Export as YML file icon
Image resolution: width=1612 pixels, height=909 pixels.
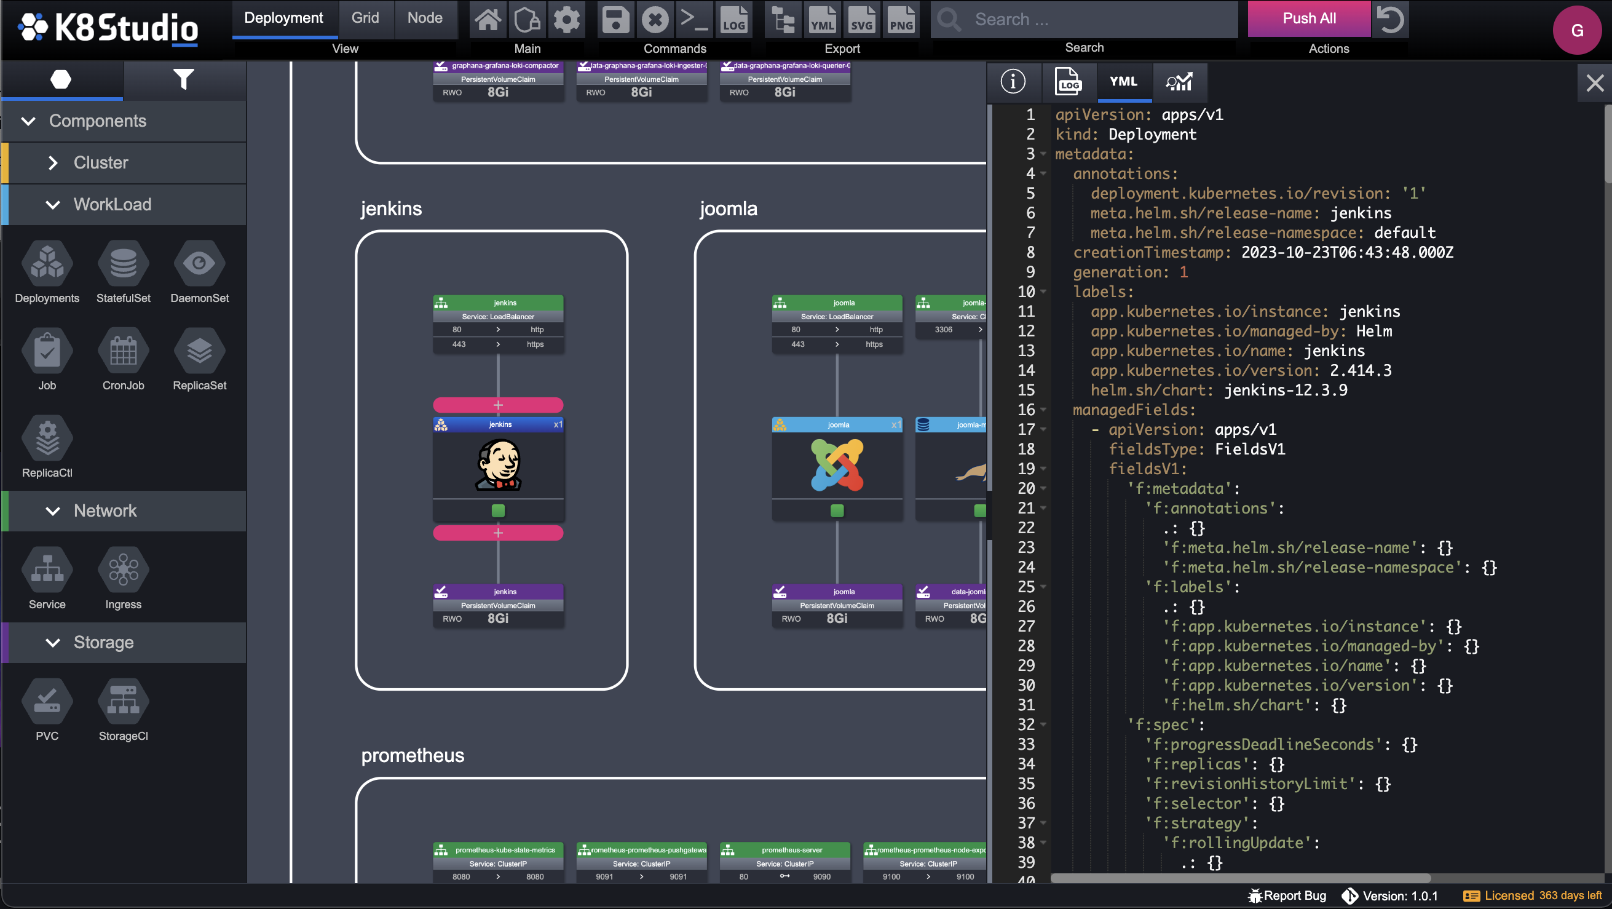pyautogui.click(x=822, y=20)
